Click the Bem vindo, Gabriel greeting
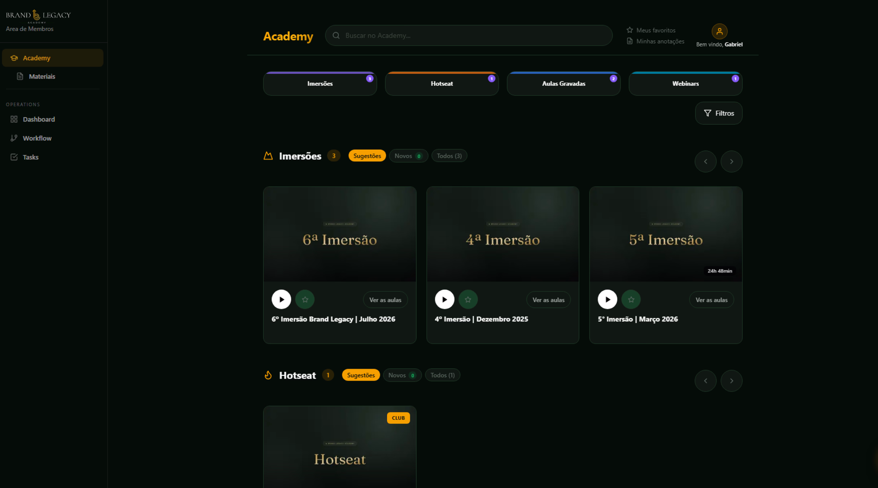Image resolution: width=878 pixels, height=488 pixels. point(719,44)
